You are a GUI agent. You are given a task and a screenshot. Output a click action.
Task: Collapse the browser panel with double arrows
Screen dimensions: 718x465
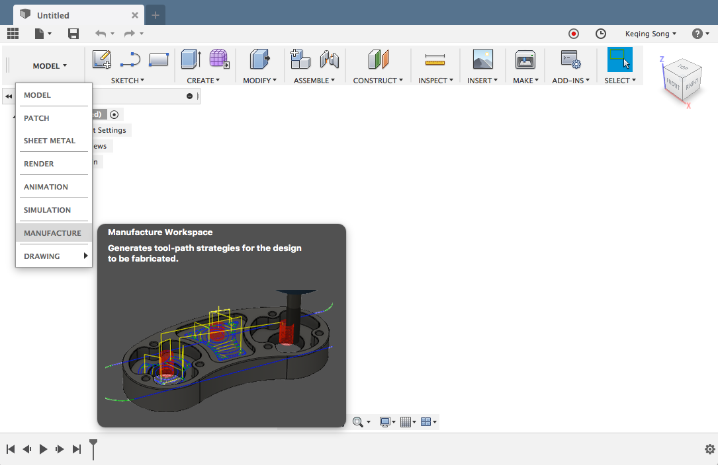point(9,96)
